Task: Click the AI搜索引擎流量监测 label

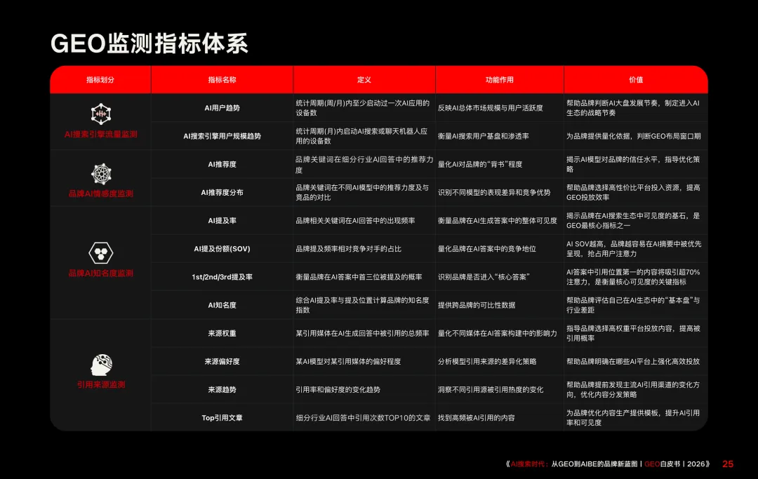Action: tap(101, 134)
